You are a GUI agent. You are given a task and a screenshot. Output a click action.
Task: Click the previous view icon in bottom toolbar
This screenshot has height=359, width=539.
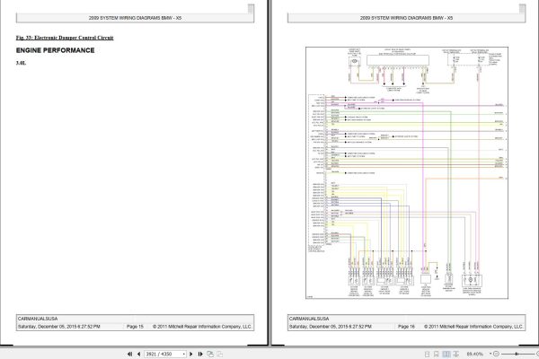[x=210, y=354]
